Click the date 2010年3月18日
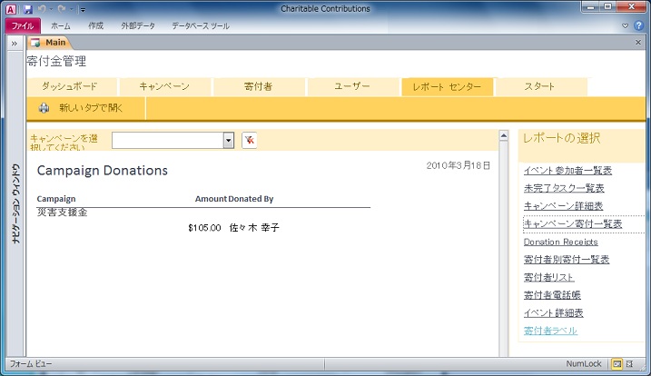This screenshot has height=376, width=651. (x=459, y=165)
